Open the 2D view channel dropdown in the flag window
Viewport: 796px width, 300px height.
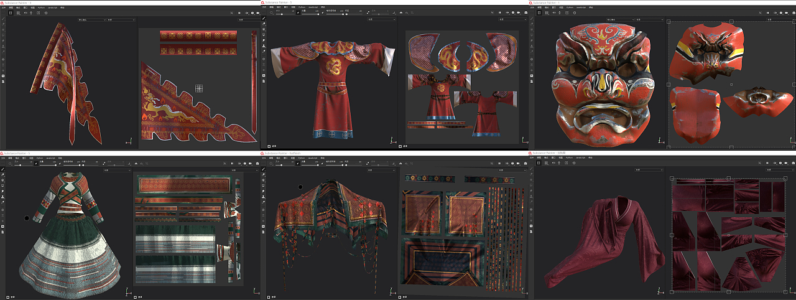pyautogui.click(x=249, y=20)
